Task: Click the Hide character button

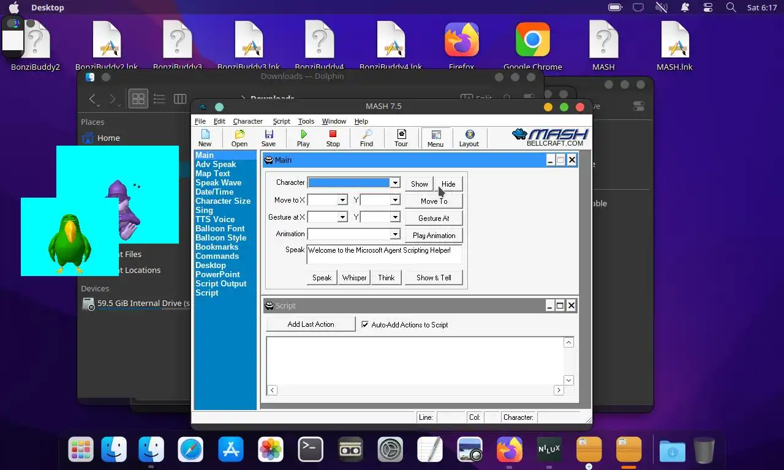Action: pos(448,184)
